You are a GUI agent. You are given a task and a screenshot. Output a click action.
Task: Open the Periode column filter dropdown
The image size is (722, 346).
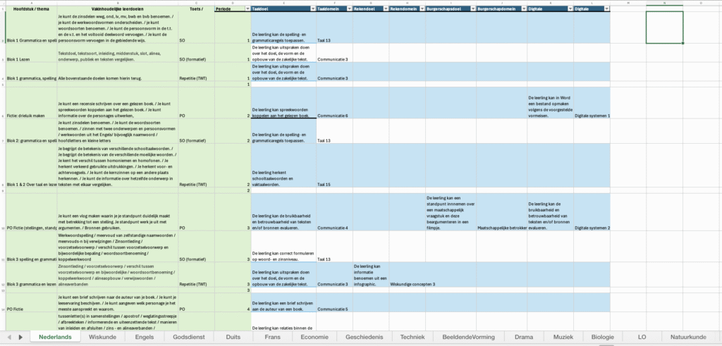(x=247, y=8)
